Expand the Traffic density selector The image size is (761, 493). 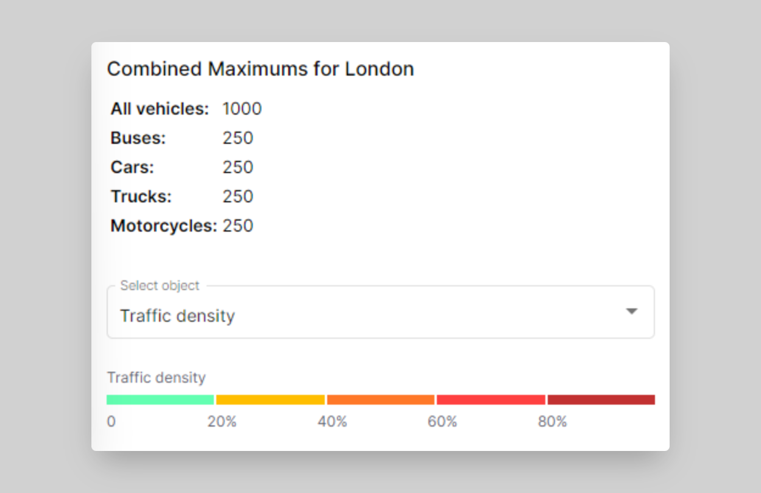380,312
